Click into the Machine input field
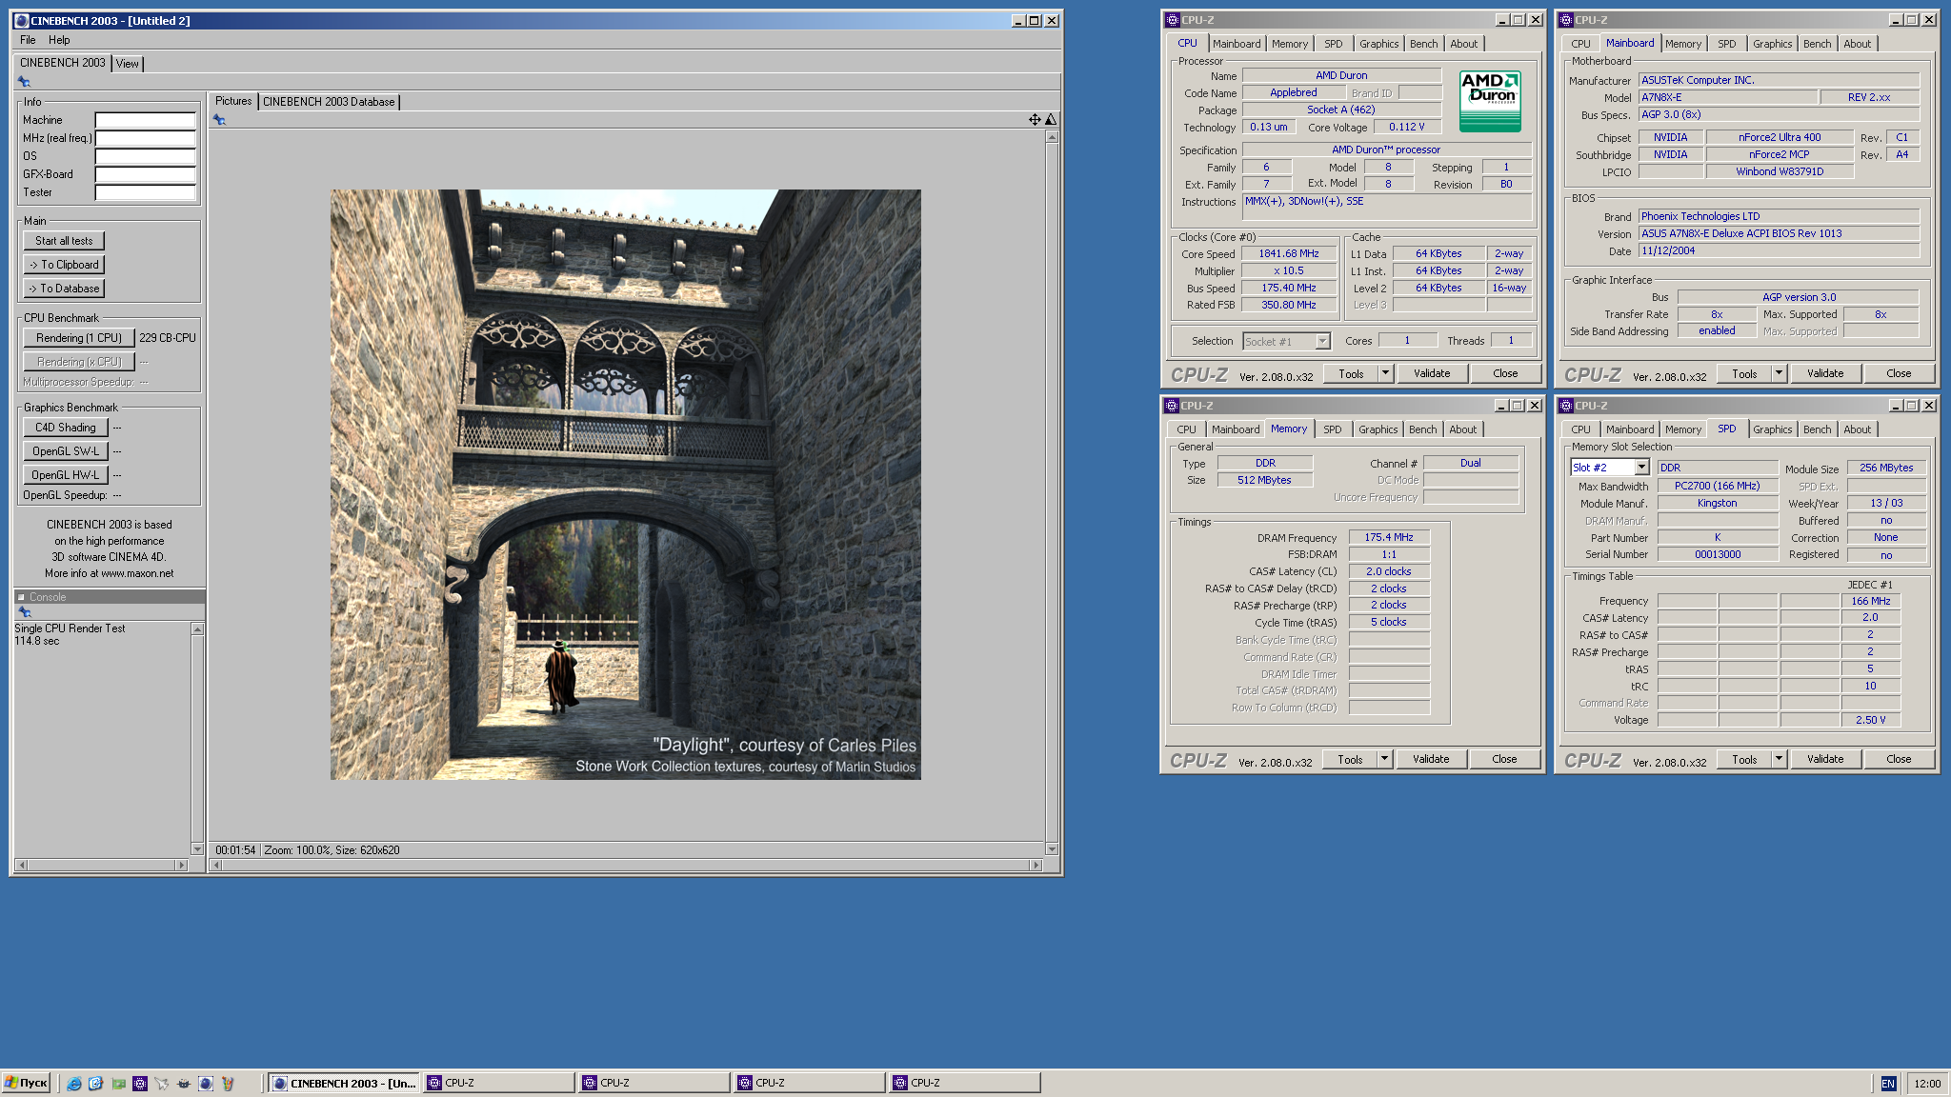The height and width of the screenshot is (1097, 1951). [x=146, y=120]
